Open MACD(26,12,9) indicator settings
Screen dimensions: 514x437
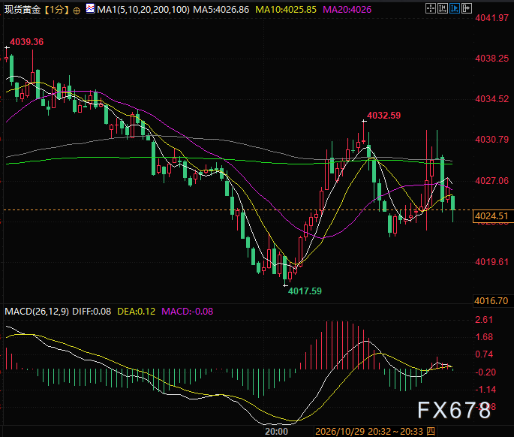point(37,312)
